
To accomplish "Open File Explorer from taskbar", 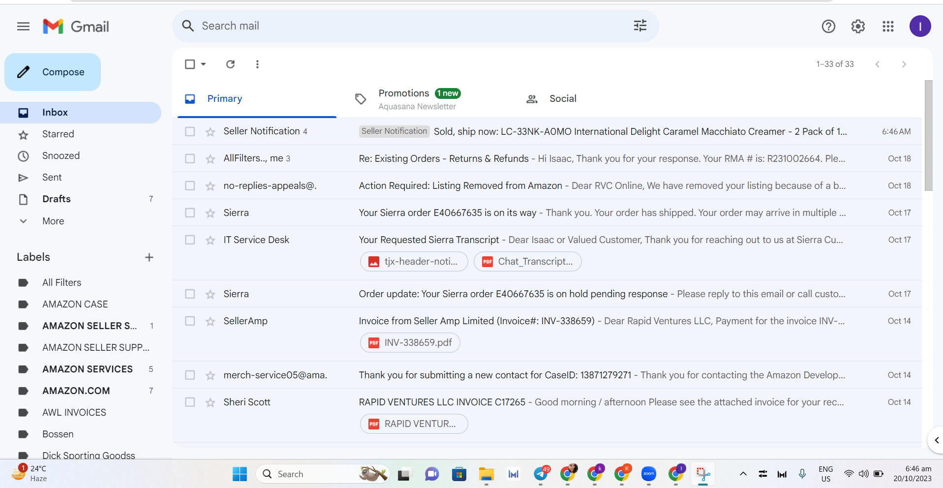I will pyautogui.click(x=486, y=474).
